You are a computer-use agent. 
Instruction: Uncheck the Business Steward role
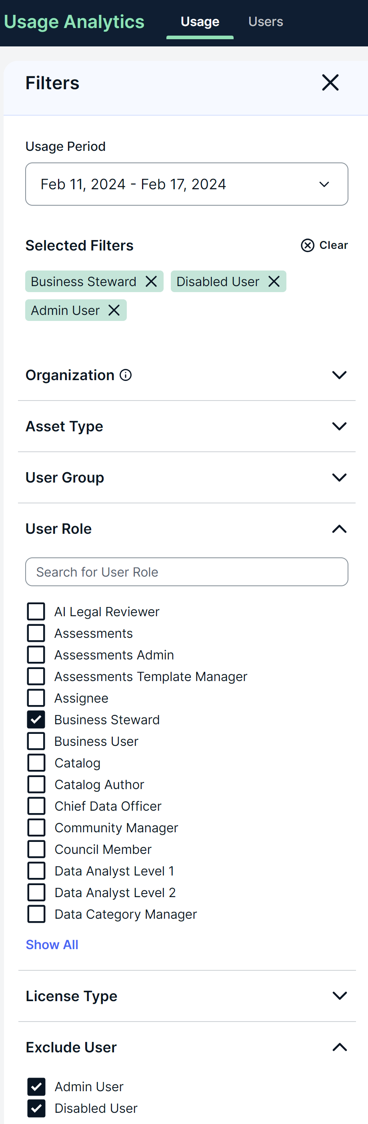pos(36,719)
